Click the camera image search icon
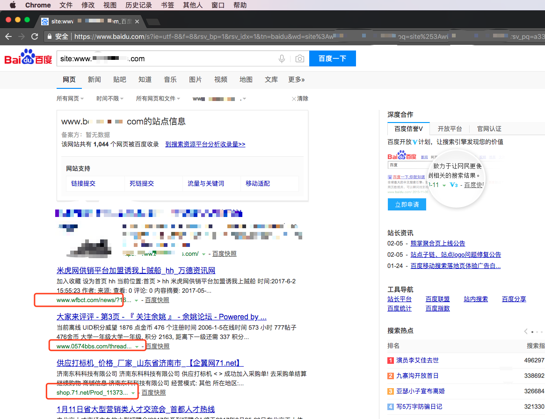 299,59
